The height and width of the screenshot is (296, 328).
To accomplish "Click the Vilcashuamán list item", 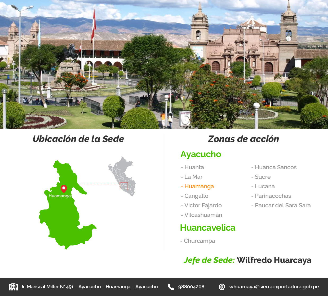I will (x=201, y=215).
